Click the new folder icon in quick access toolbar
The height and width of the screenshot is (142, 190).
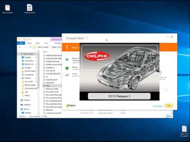pyautogui.click(x=27, y=39)
